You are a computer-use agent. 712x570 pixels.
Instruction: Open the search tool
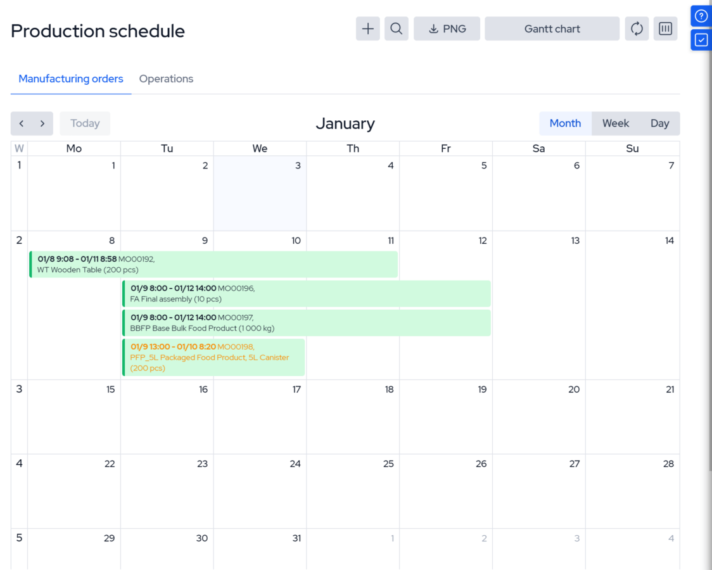[396, 28]
